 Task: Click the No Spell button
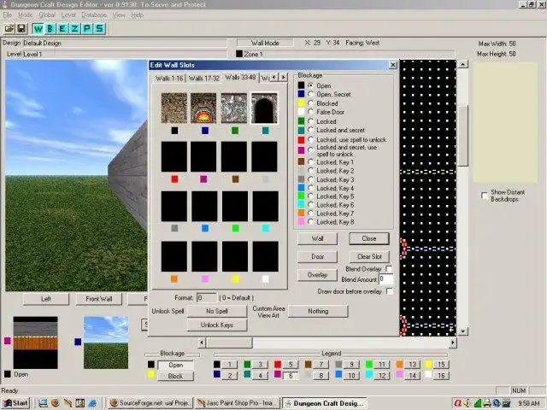[x=217, y=311]
